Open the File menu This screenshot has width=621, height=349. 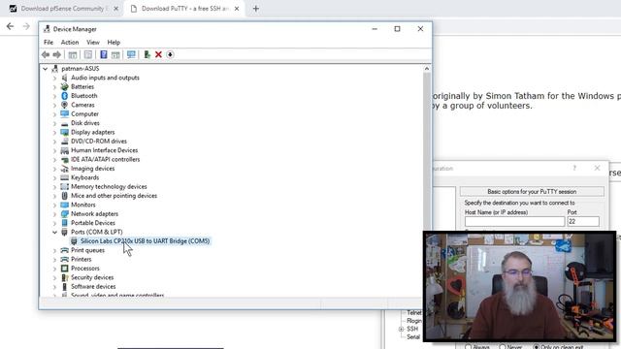pyautogui.click(x=49, y=43)
